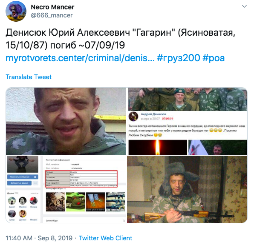Open the #роа hashtag
The height and width of the screenshot is (245, 254).
214,58
